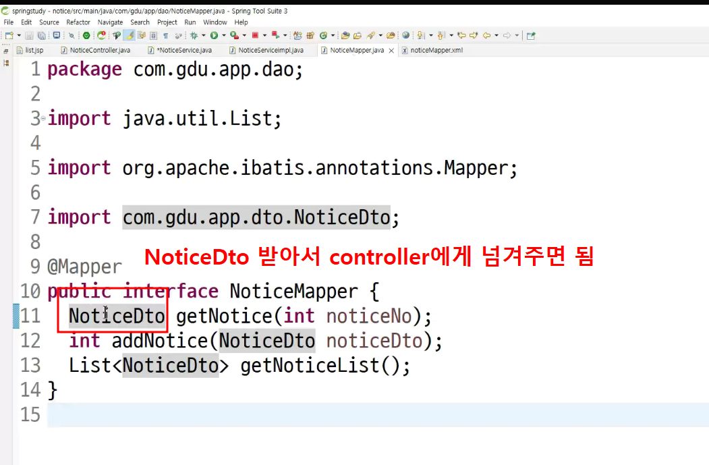Open the New wizard dropdown arrow
This screenshot has width=709, height=465.
(x=19, y=35)
